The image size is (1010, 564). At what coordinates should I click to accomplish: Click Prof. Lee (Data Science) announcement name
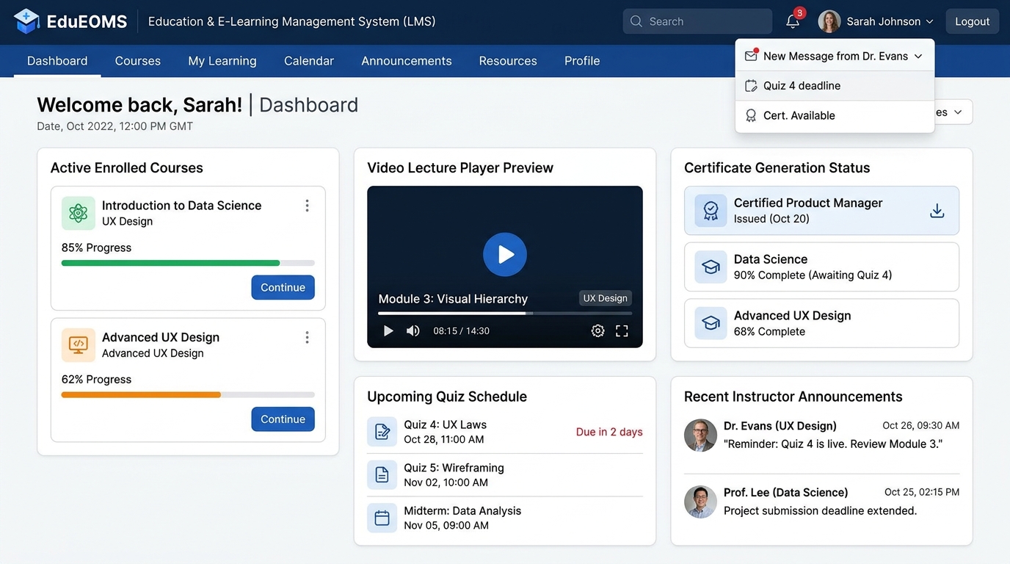[785, 493]
